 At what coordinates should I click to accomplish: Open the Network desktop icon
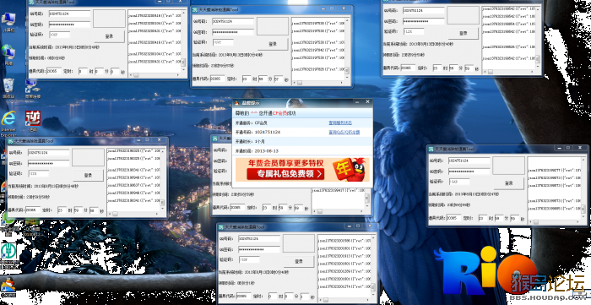(x=8, y=53)
